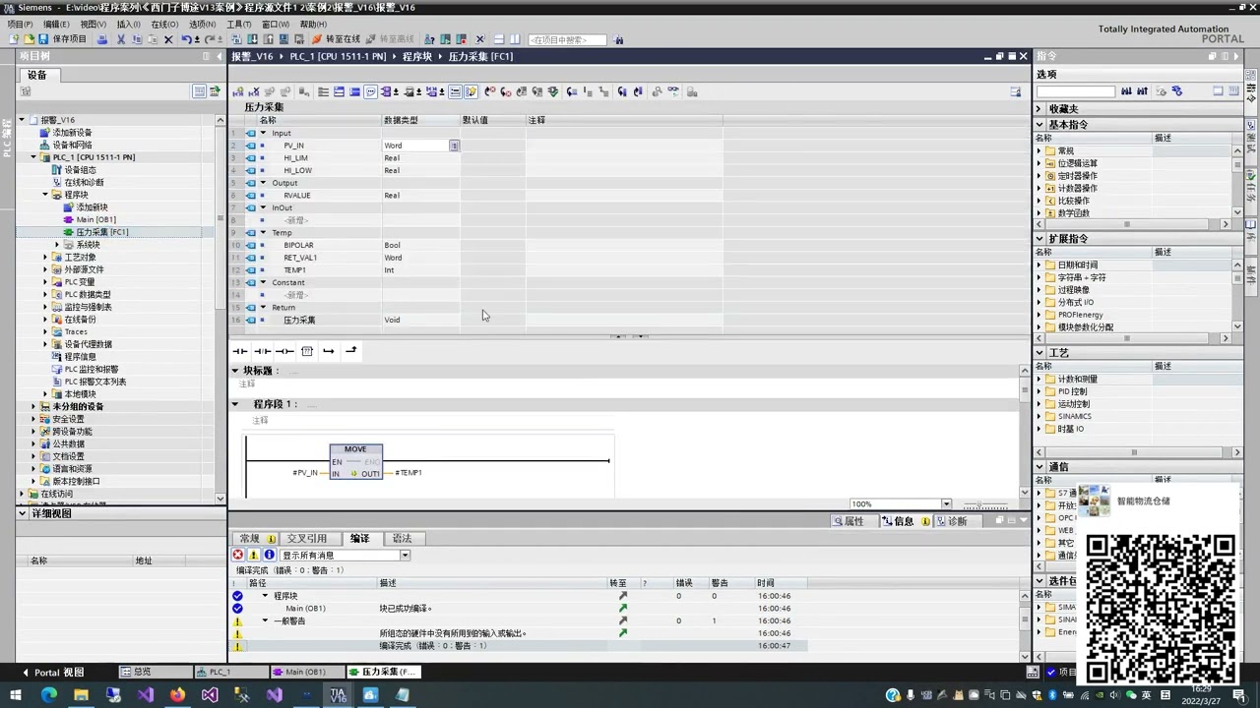The image size is (1260, 708).
Task: Insert a normally open contact from the favorites bar
Action: tap(239, 351)
